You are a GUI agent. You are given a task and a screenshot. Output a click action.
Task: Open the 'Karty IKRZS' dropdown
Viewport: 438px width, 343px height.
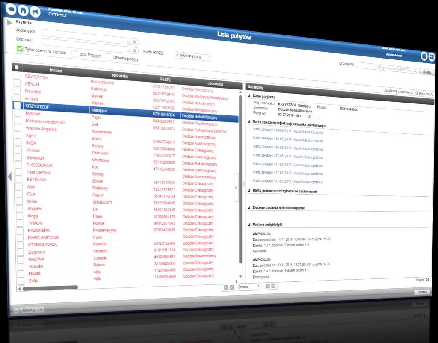click(193, 56)
